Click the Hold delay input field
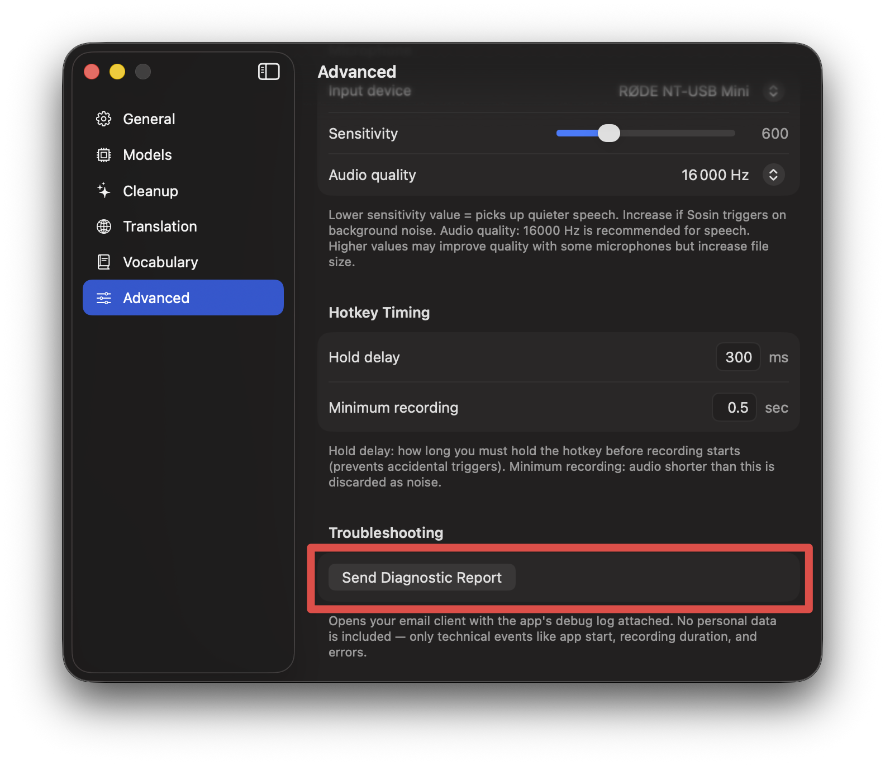 point(738,357)
